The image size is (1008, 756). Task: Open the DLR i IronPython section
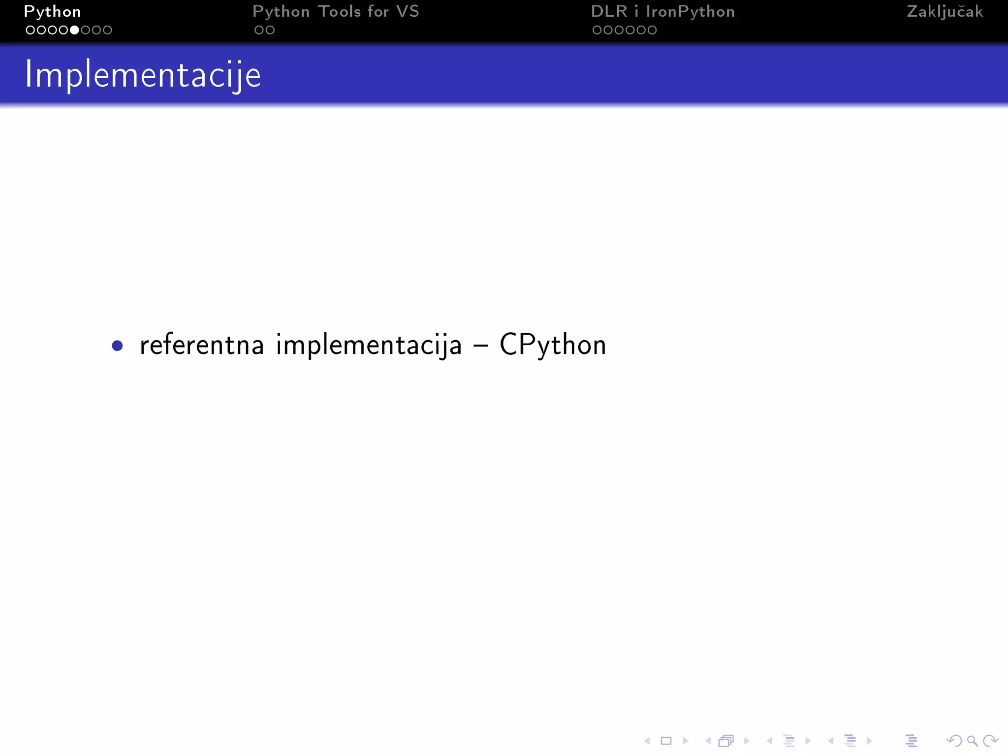pyautogui.click(x=663, y=12)
